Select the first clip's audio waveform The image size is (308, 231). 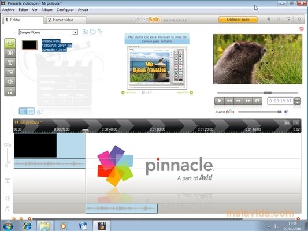pyautogui.click(x=50, y=163)
